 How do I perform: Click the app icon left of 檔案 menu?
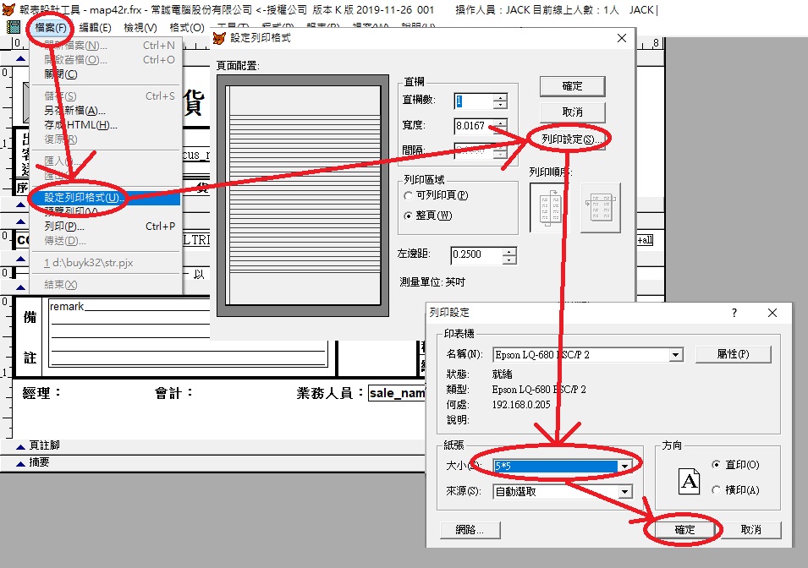[14, 28]
